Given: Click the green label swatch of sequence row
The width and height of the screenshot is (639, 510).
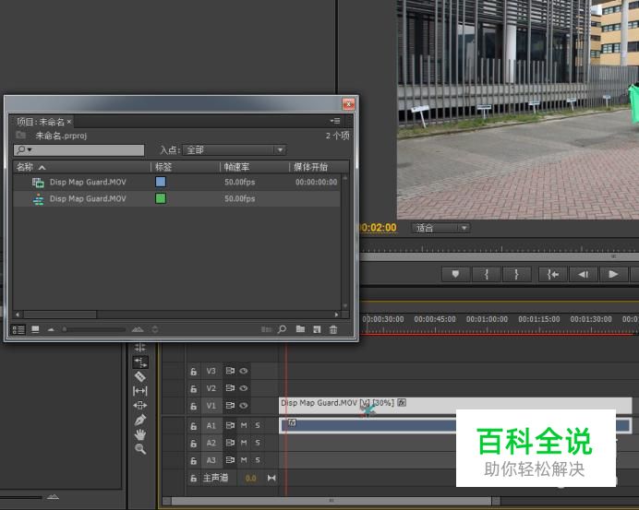Looking at the screenshot, I should 161,198.
